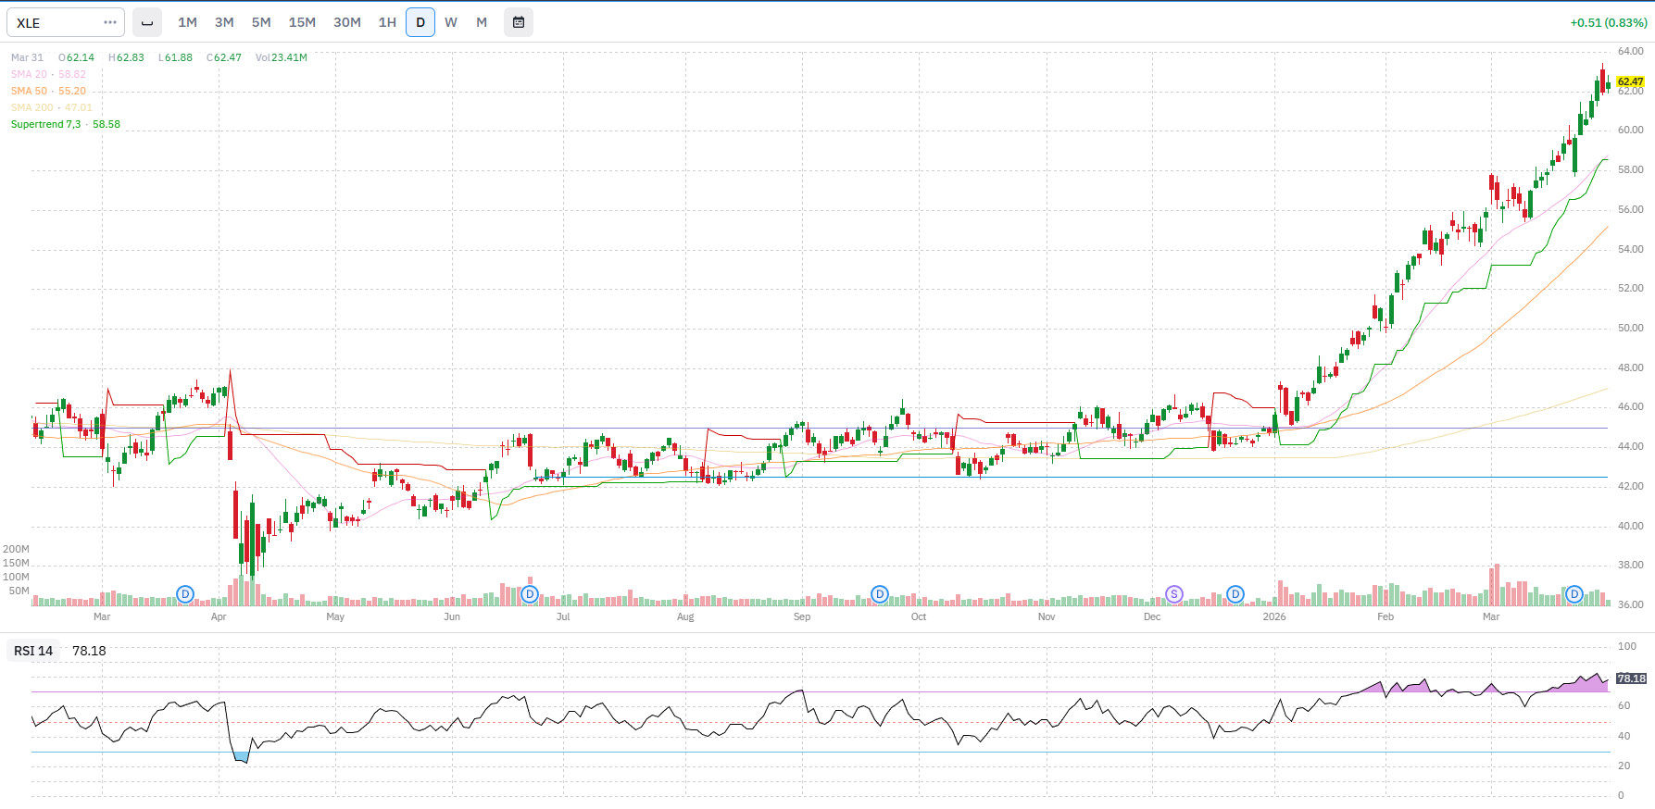Switch to the 15M timeframe
This screenshot has width=1655, height=809.
pos(302,22)
